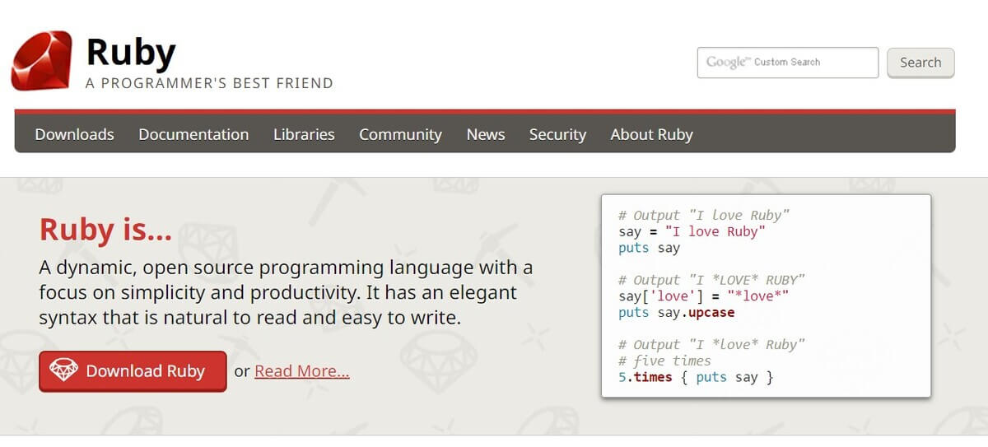Click the code line say = "I love Ruby"

coord(692,231)
